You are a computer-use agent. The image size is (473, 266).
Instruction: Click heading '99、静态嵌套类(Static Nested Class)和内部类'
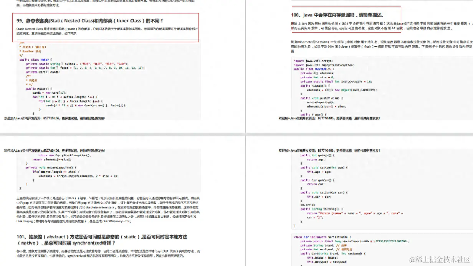click(89, 20)
